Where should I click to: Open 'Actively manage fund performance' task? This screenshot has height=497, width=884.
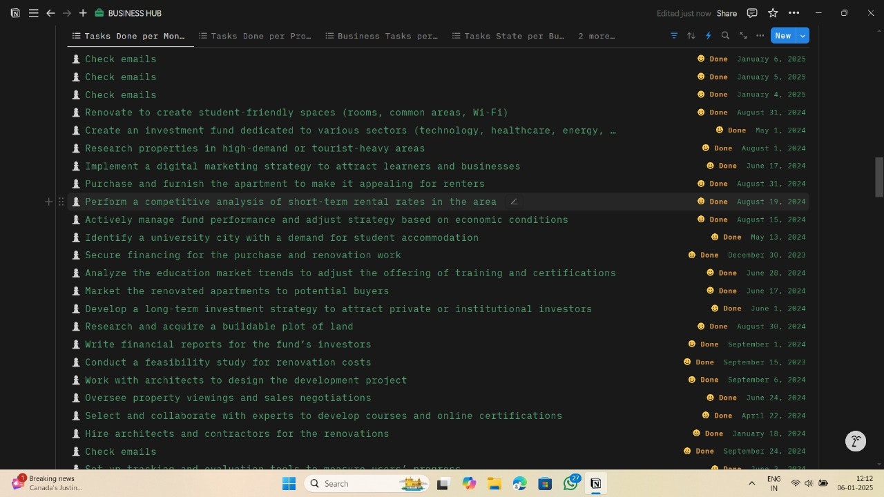(x=327, y=220)
